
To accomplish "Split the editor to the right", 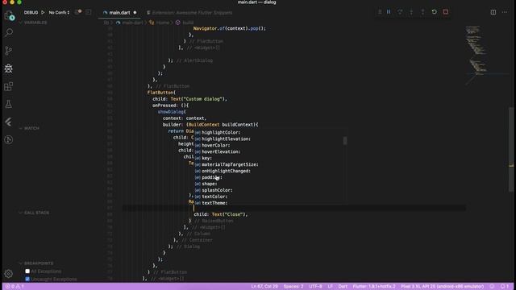I will point(493,12).
